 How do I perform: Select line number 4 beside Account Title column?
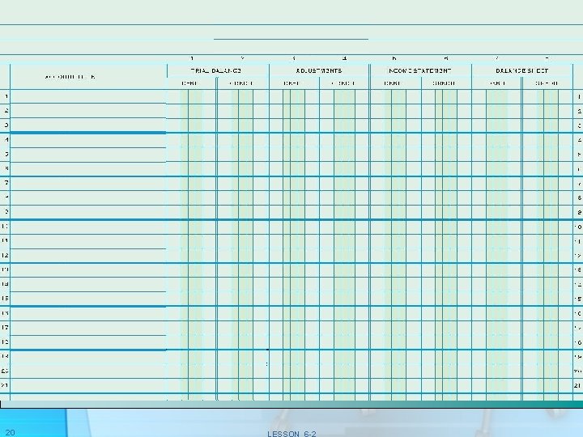6,139
